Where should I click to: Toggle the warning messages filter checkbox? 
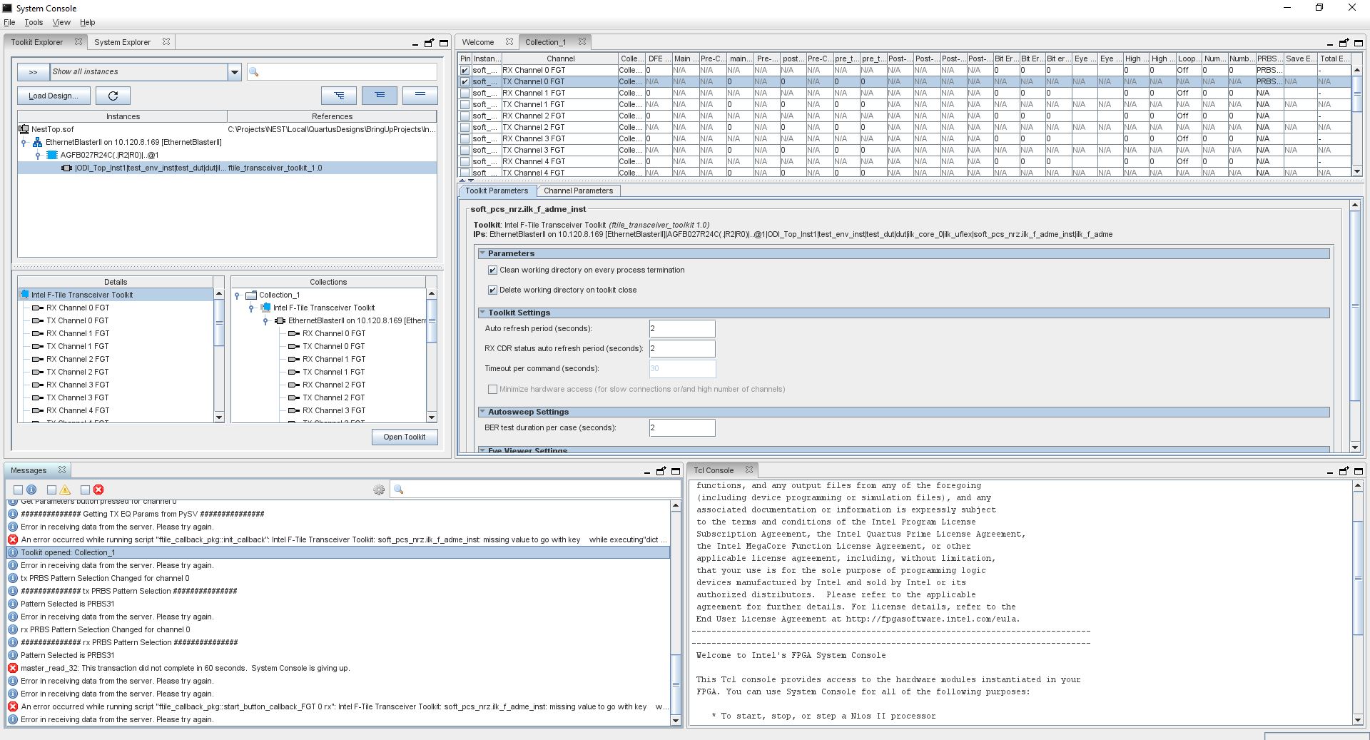click(x=51, y=490)
